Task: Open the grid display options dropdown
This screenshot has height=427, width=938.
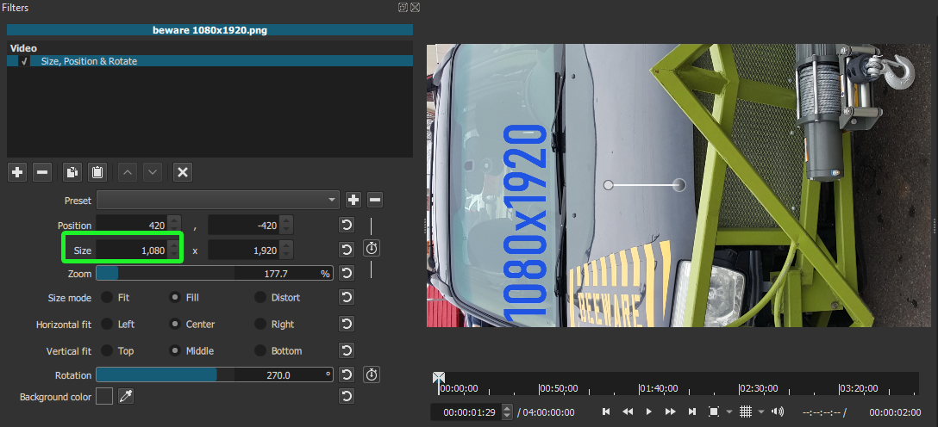Action: (760, 412)
